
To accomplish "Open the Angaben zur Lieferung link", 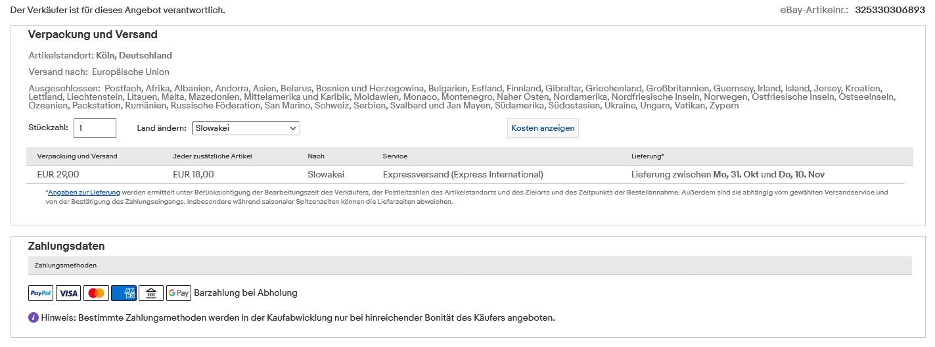I will pos(84,193).
